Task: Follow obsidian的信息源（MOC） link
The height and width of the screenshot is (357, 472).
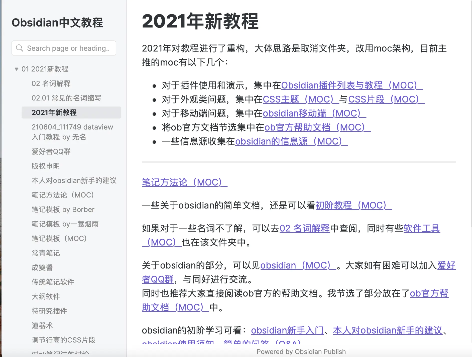Action: tap(291, 141)
